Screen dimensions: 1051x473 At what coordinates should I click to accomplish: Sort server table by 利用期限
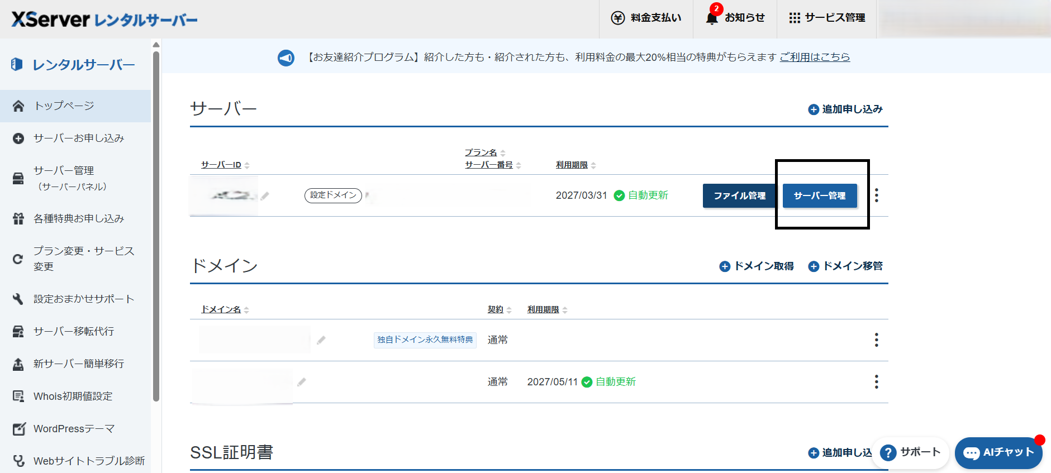click(x=576, y=165)
